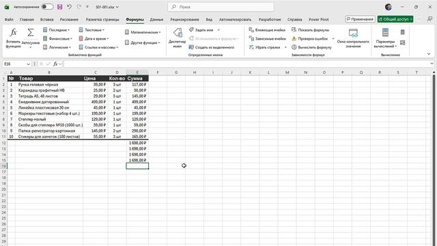The image size is (437, 246).
Task: Open the Дата и время functions list
Action: (x=94, y=38)
